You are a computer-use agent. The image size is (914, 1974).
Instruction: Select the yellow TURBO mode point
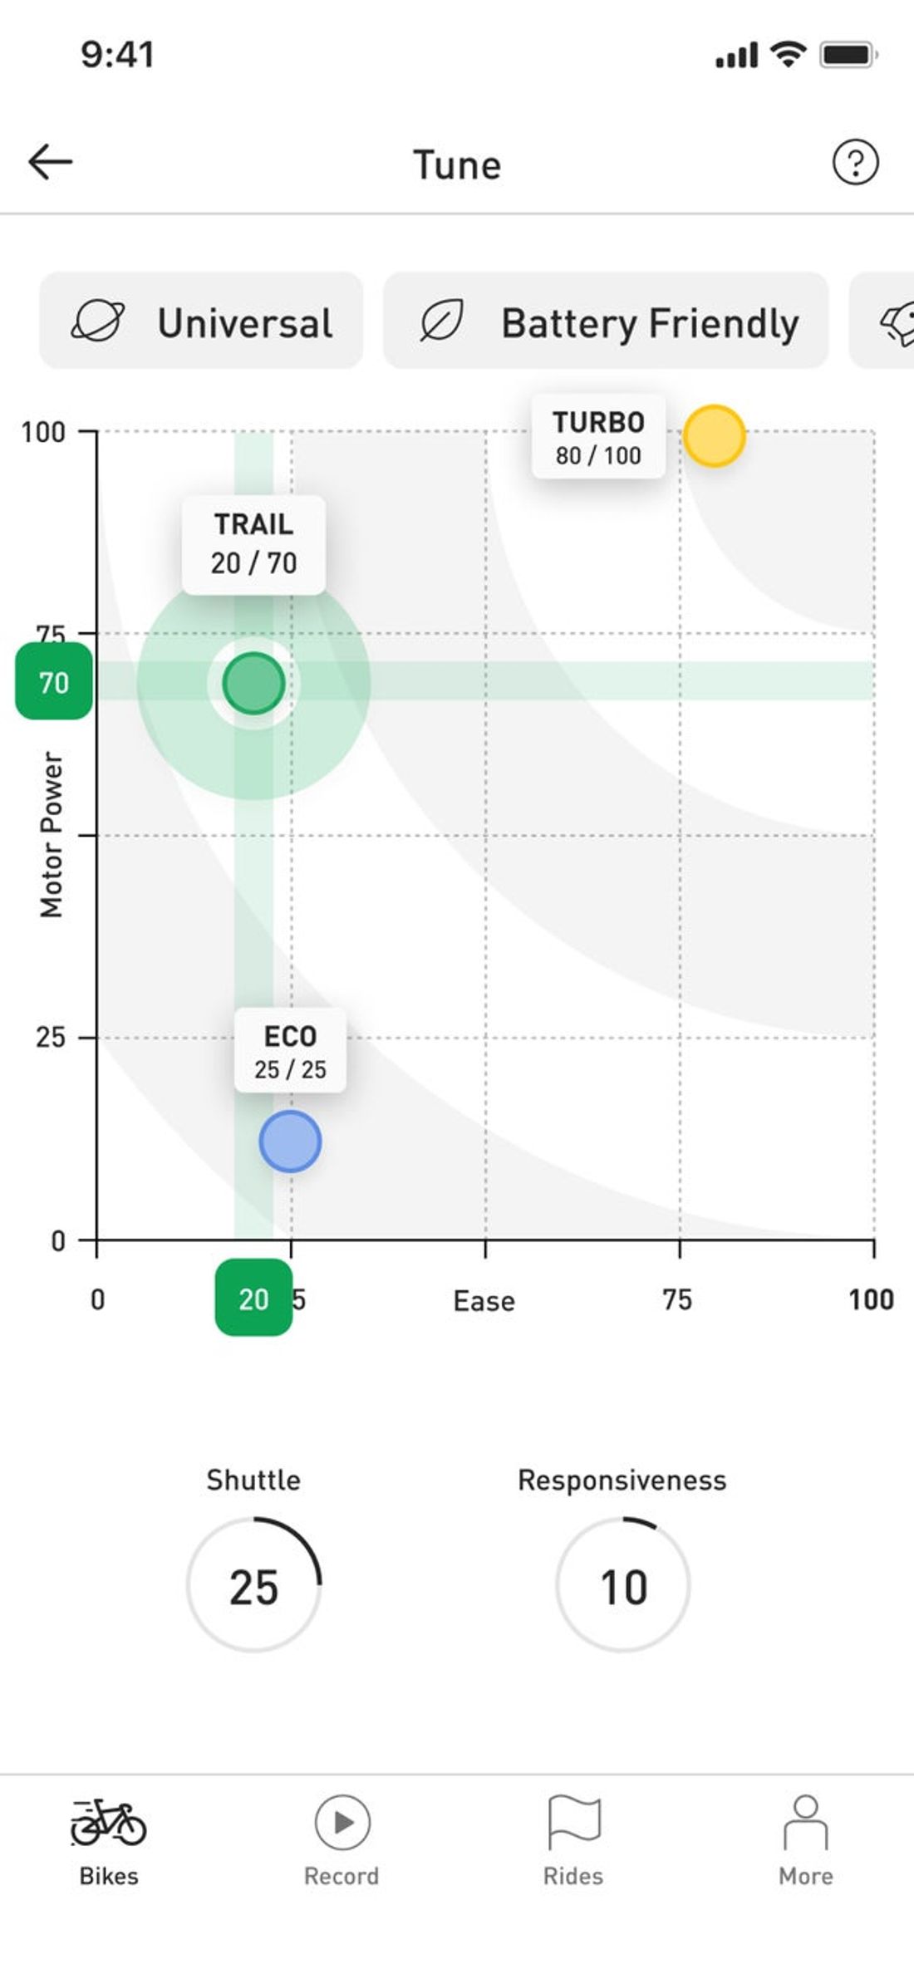click(714, 436)
